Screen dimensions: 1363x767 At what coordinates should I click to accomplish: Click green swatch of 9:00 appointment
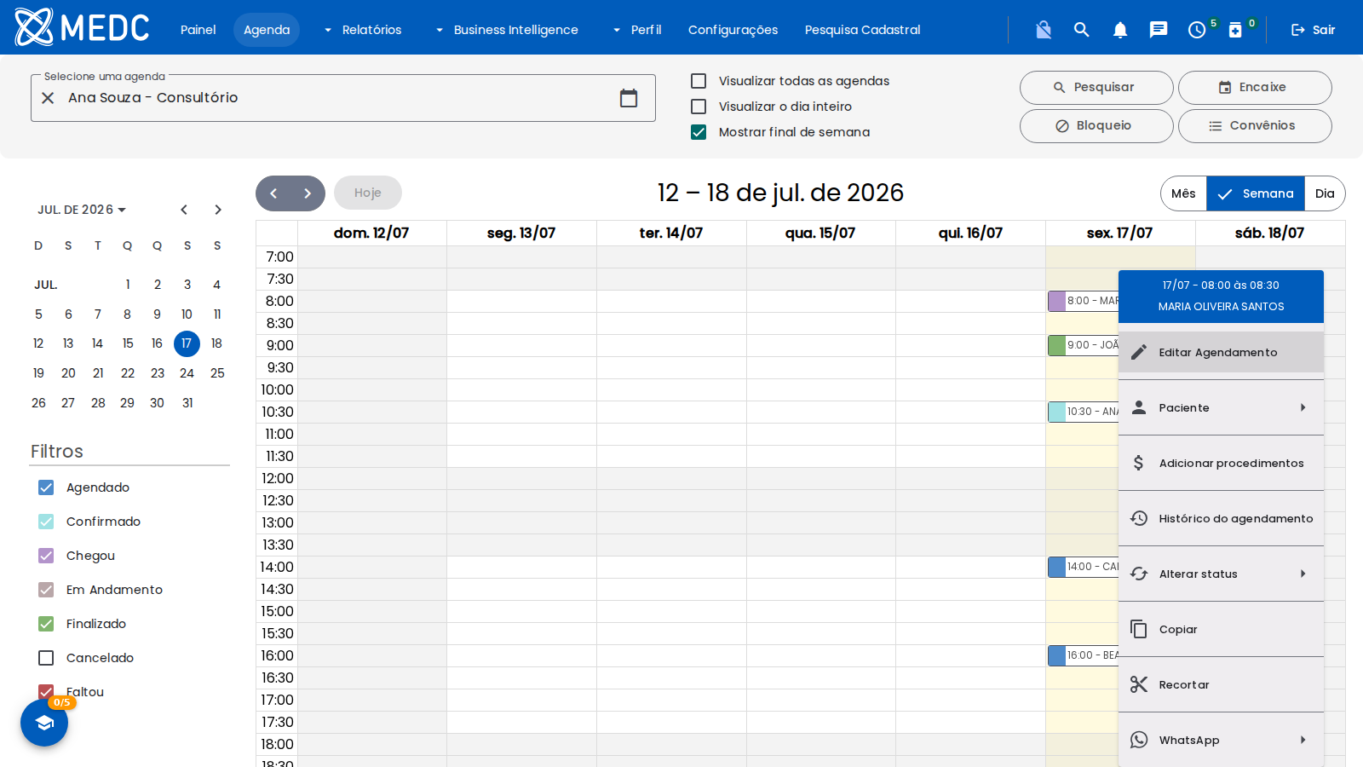(x=1057, y=345)
